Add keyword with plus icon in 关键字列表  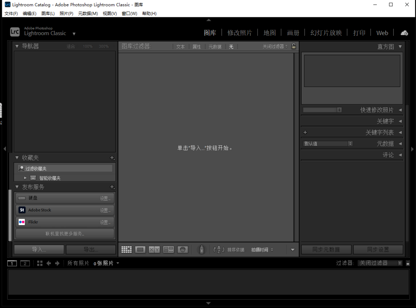point(305,132)
